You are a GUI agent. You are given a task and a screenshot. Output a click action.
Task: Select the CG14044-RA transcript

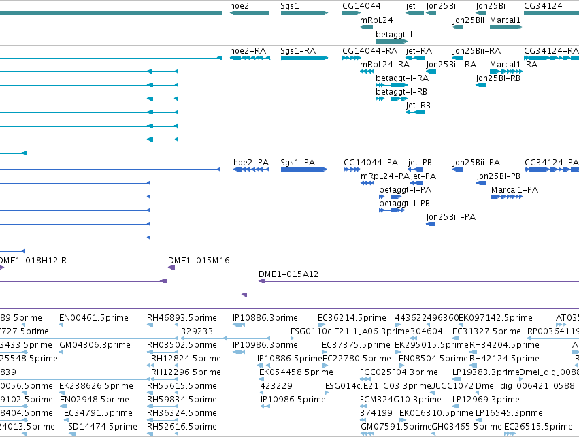pos(351,58)
